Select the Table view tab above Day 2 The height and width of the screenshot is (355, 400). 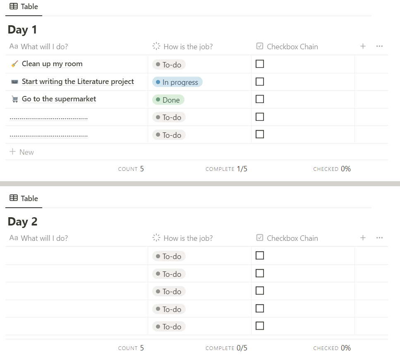coord(24,198)
